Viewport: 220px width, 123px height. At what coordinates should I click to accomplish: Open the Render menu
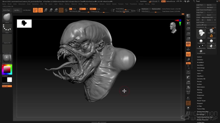click(102, 4)
